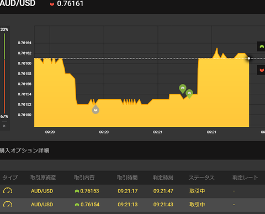Click the 取引内容 column header
The width and height of the screenshot is (265, 214).
click(x=84, y=178)
